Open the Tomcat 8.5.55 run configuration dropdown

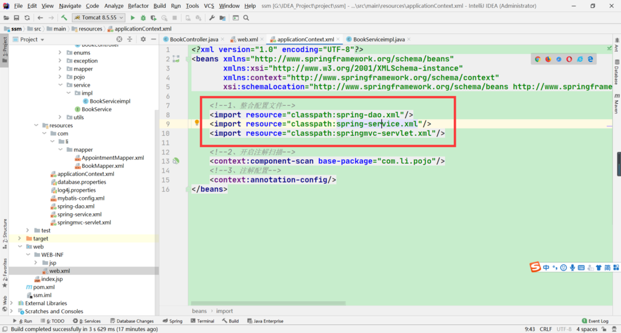tap(99, 18)
